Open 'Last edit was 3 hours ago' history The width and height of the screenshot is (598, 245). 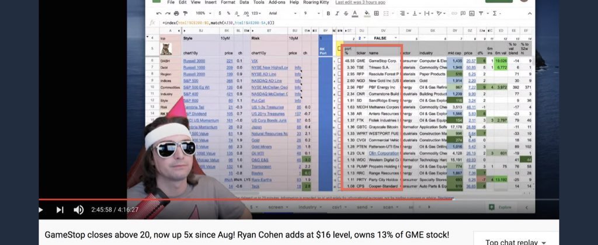(x=360, y=2)
